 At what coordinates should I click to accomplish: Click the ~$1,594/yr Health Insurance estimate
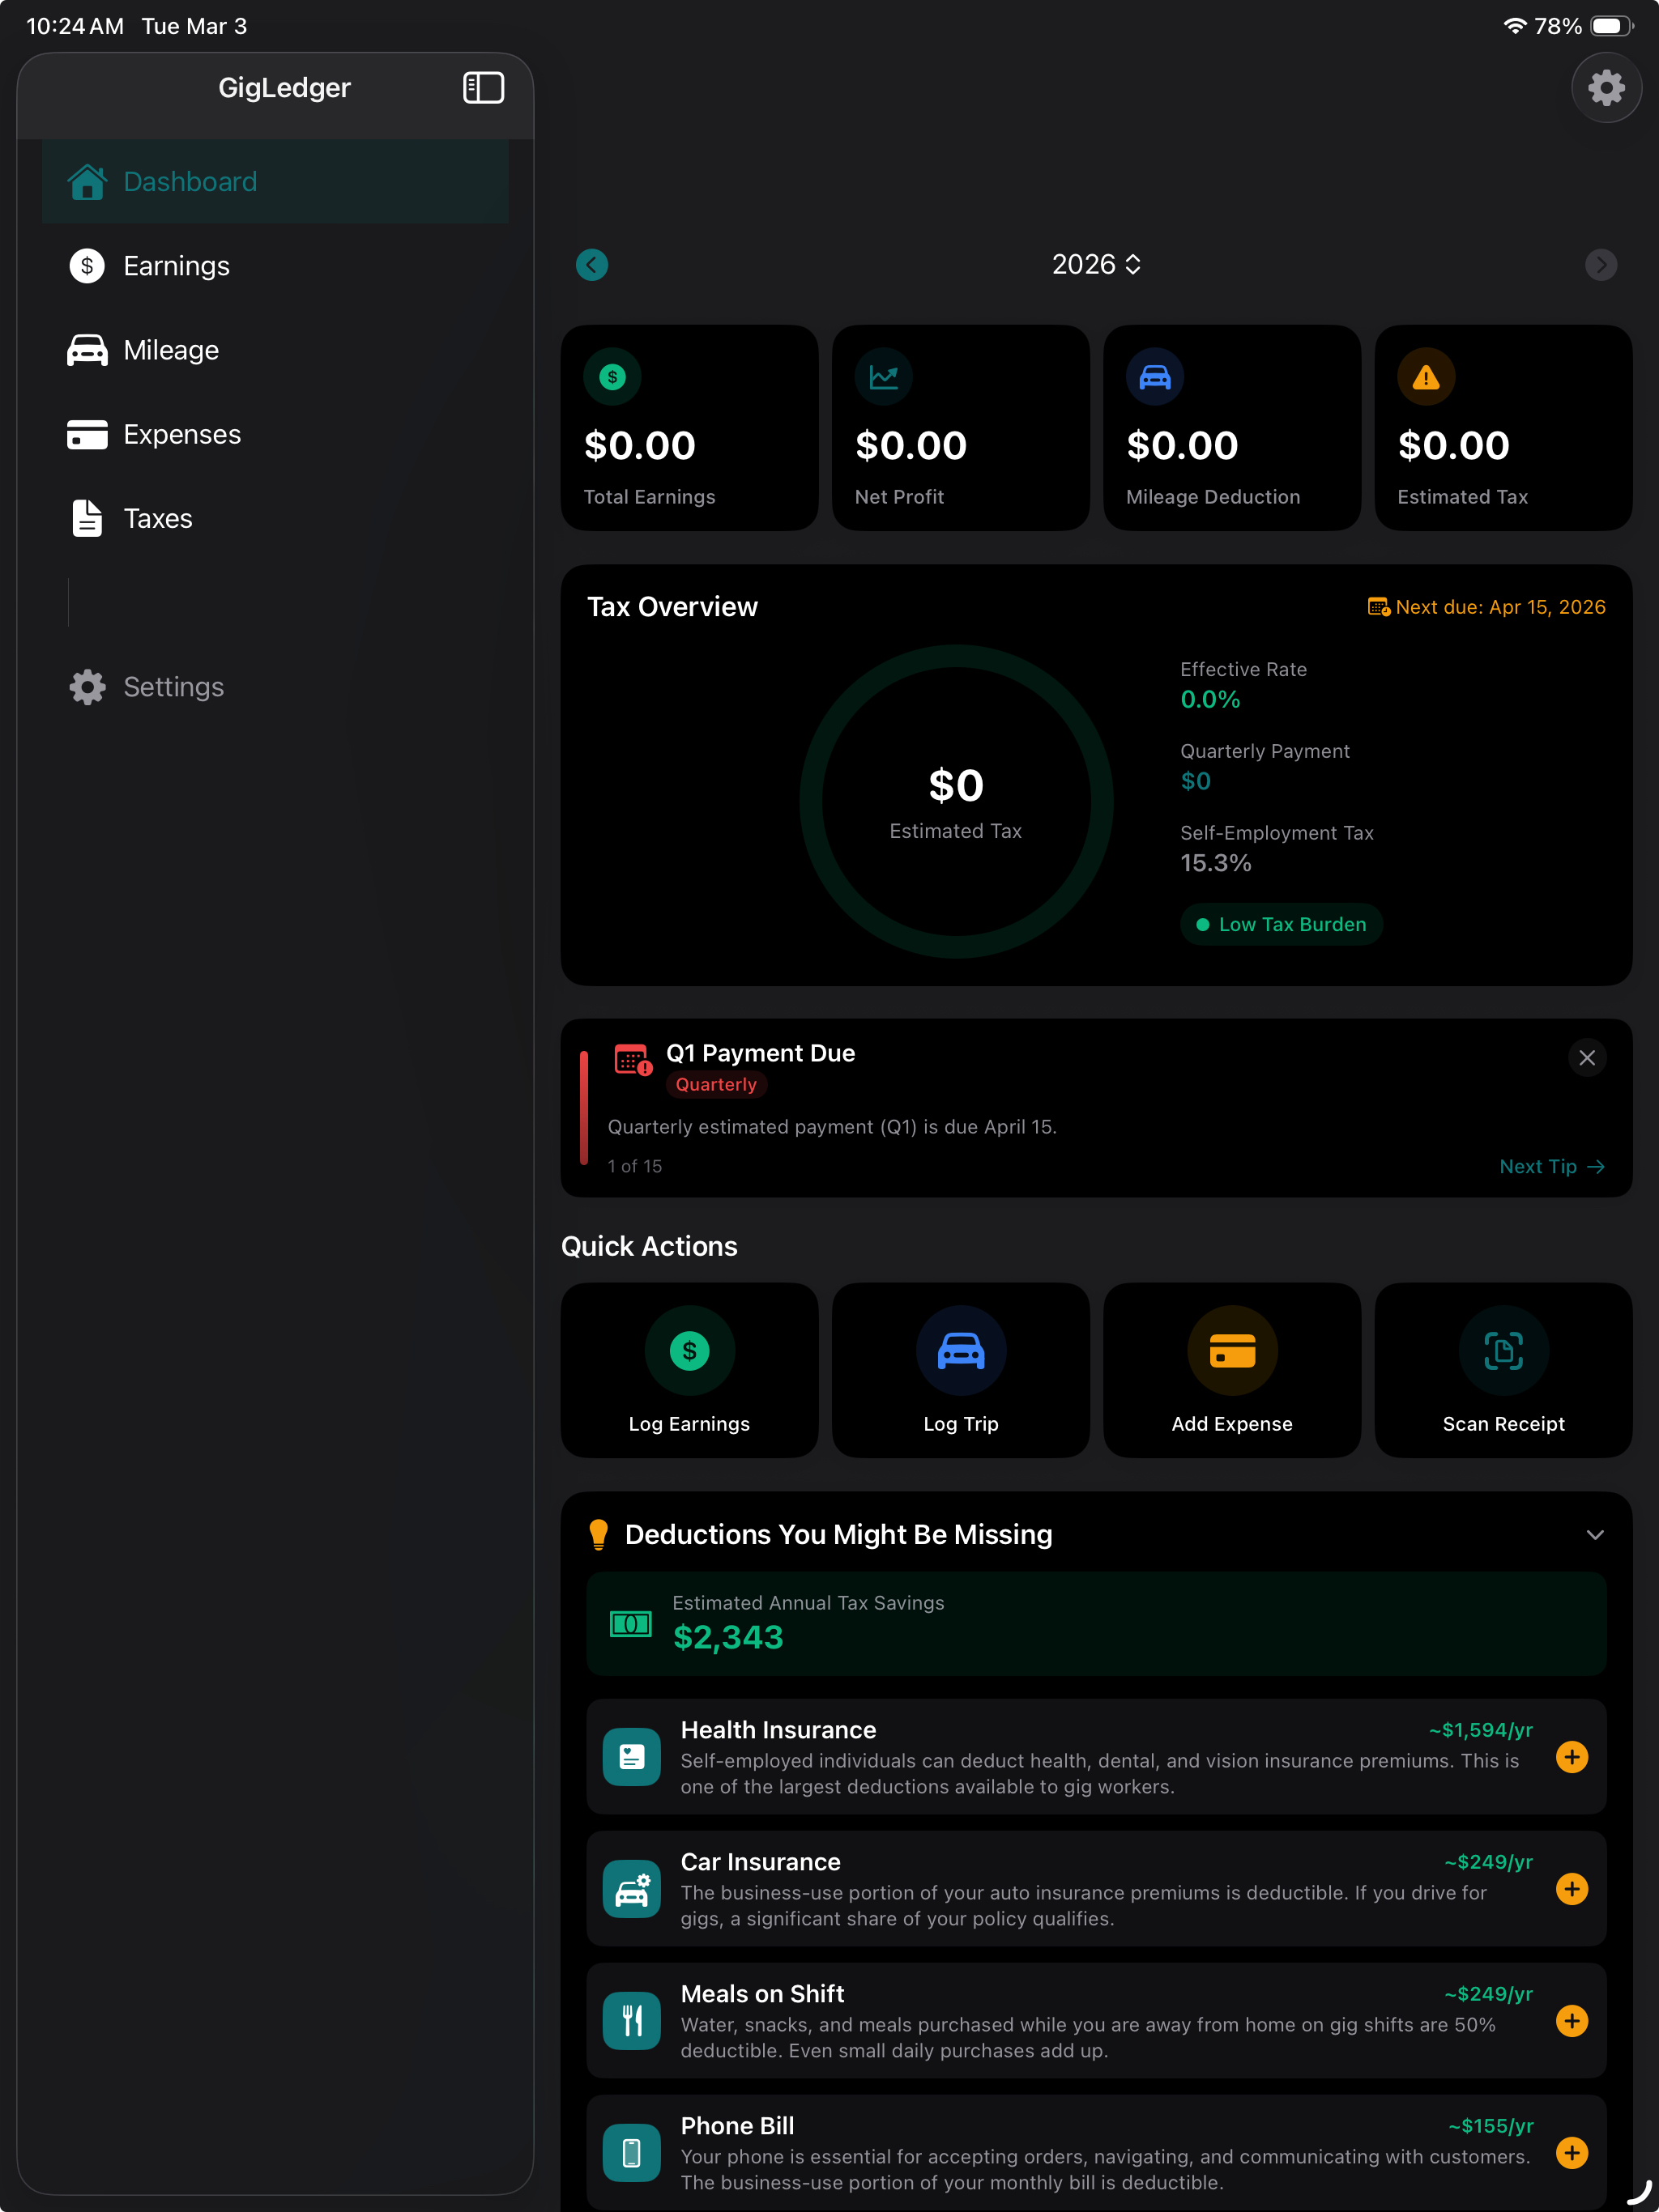pos(1481,1731)
